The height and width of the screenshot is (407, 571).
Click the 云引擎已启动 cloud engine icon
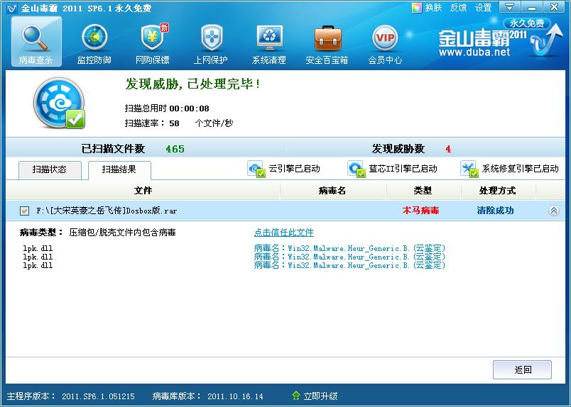(x=256, y=169)
